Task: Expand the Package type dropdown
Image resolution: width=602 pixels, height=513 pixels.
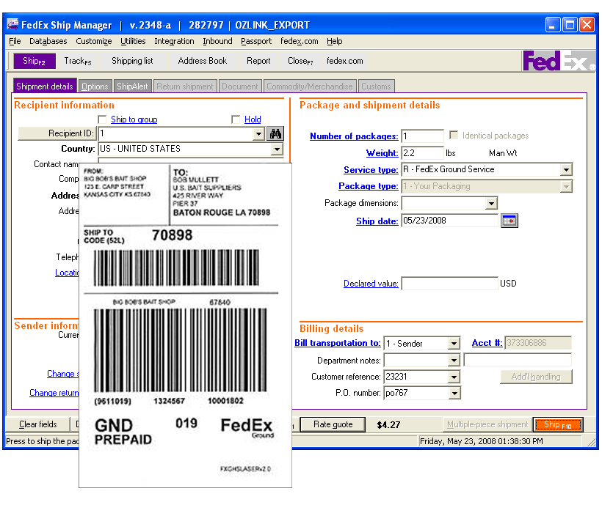Action: (566, 187)
